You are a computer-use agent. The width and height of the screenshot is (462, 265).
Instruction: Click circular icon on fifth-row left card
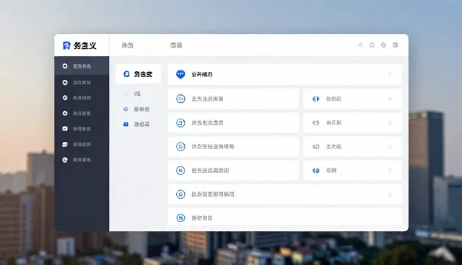coord(180,171)
